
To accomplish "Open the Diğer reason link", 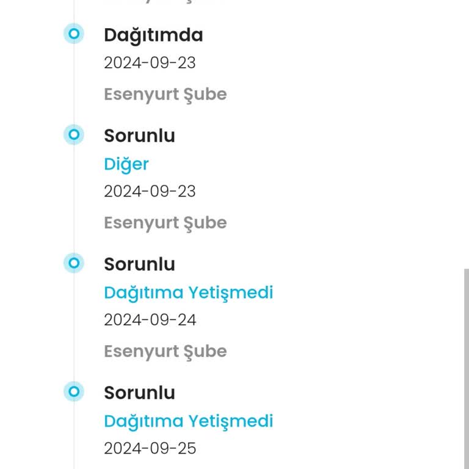I will (x=126, y=164).
